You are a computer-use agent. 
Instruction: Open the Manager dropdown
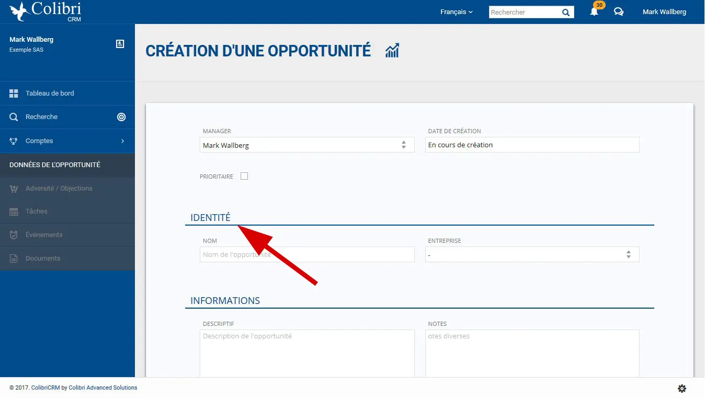pos(307,145)
